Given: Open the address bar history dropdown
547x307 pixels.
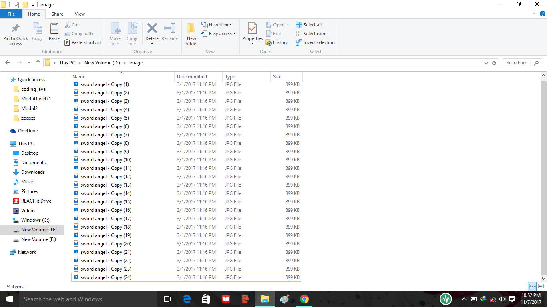Looking at the screenshot, I should coord(486,63).
